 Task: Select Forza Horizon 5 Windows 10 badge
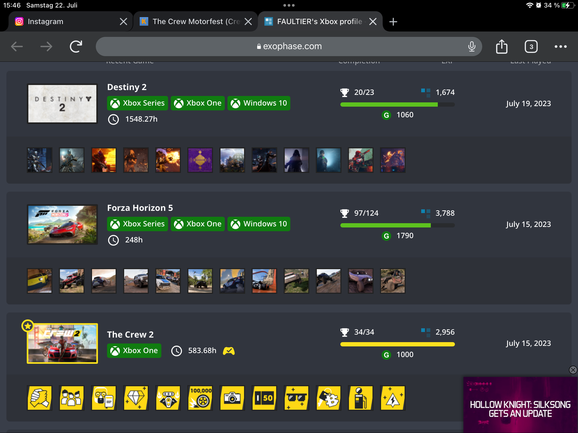tap(259, 224)
